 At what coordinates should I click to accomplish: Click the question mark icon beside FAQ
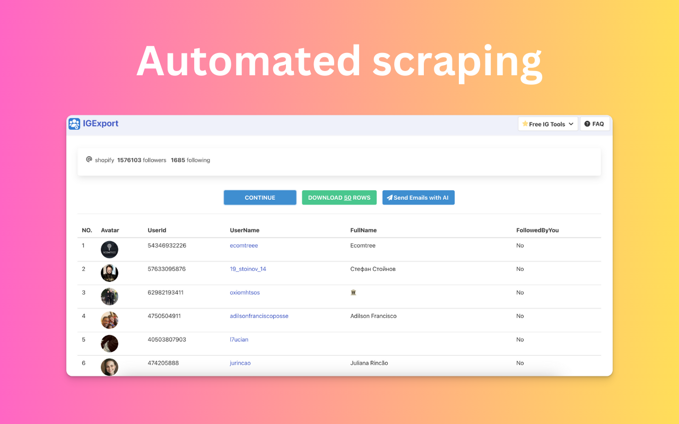[587, 124]
